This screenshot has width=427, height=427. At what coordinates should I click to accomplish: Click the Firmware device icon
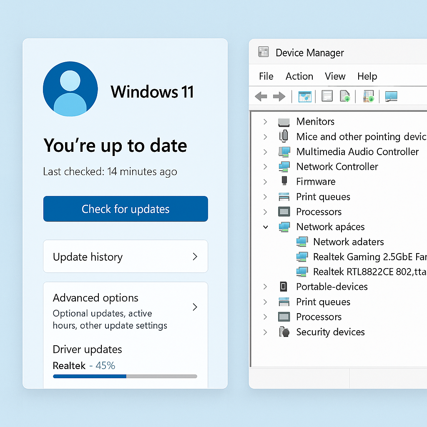coord(284,181)
